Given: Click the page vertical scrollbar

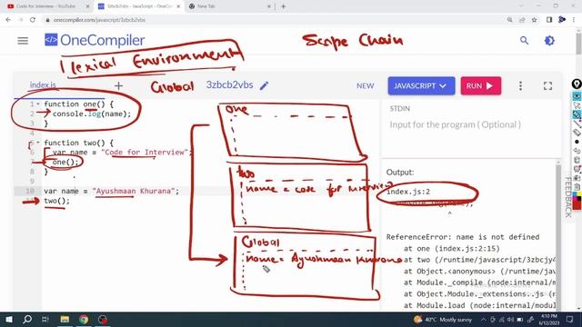Looking at the screenshot, I should pyautogui.click(x=578, y=45).
